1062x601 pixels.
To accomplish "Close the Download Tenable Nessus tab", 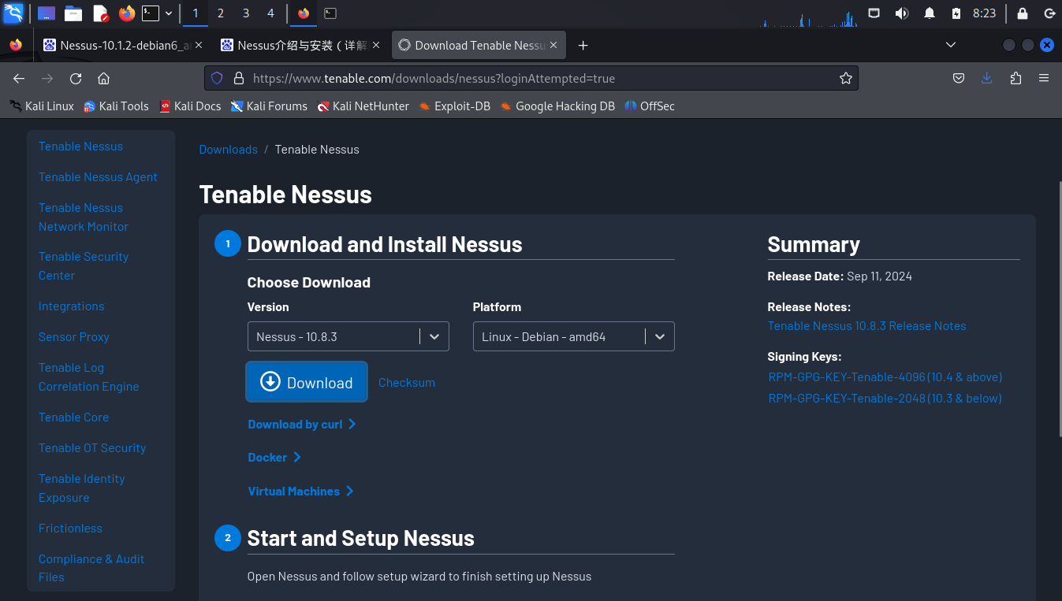I will [x=553, y=45].
